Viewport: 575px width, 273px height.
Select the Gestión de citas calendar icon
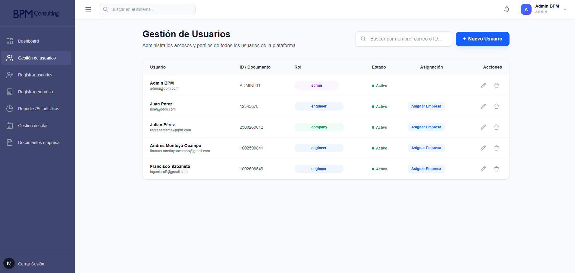pyautogui.click(x=10, y=125)
